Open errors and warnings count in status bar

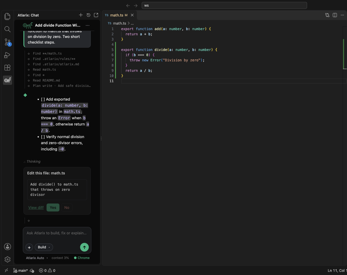click(47, 270)
